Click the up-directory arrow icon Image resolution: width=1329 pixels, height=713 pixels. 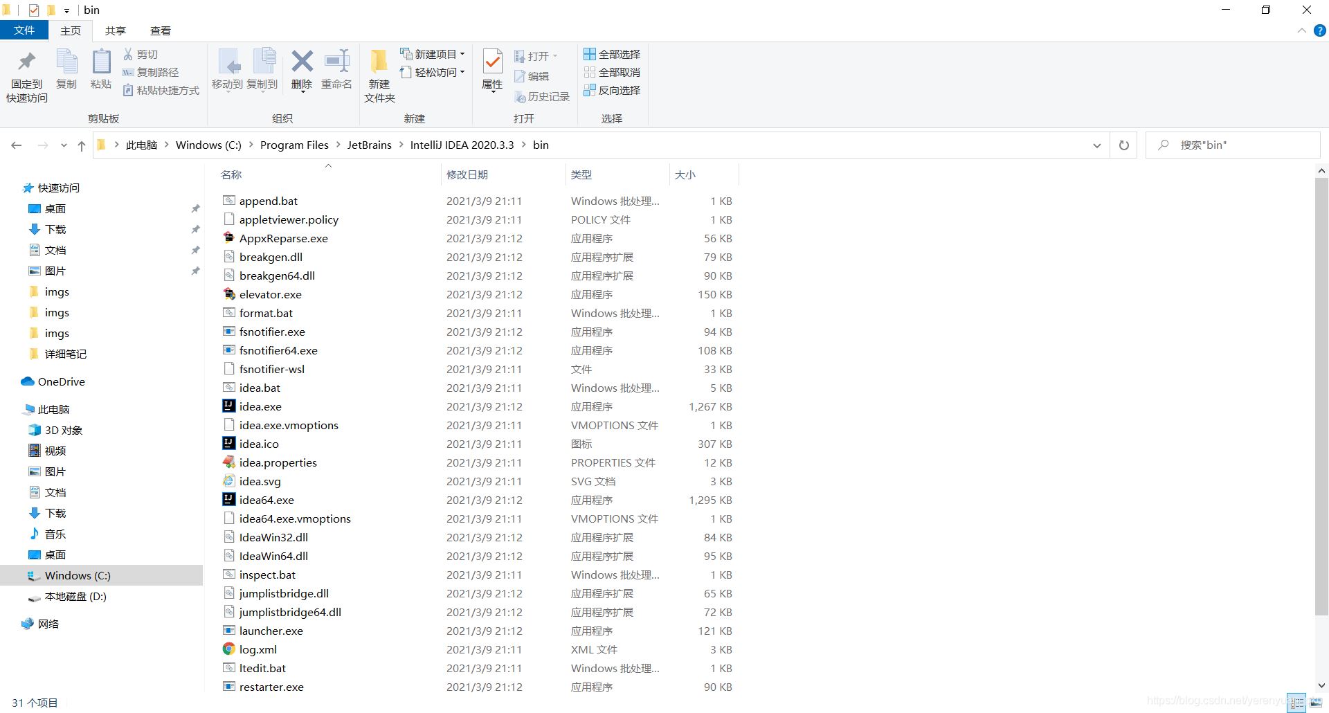[82, 145]
